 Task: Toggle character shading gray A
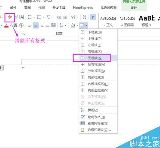pos(16,25)
